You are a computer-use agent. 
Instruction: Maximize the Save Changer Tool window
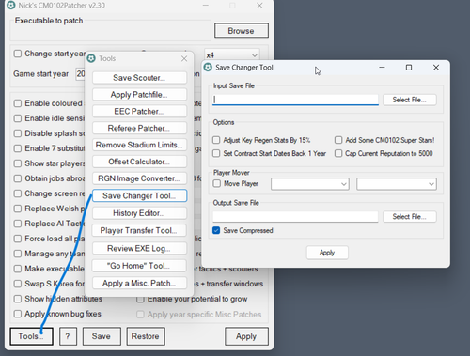(x=409, y=68)
